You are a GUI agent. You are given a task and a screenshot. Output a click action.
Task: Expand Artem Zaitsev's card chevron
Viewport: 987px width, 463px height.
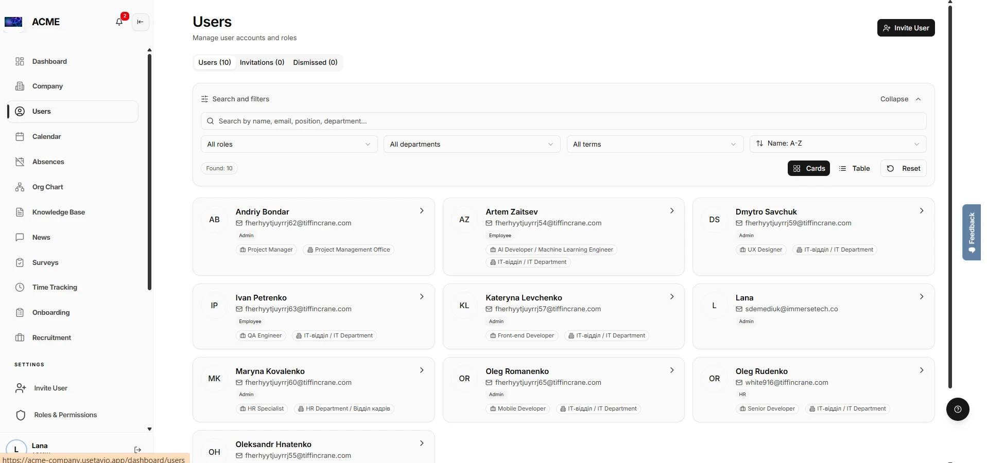672,211
